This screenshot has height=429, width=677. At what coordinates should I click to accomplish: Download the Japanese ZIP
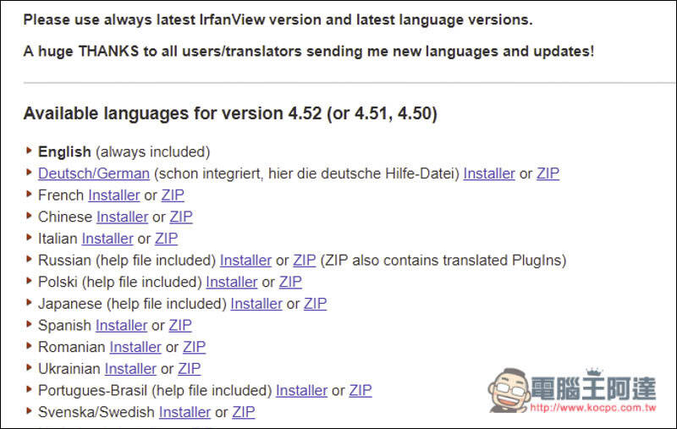coord(315,304)
